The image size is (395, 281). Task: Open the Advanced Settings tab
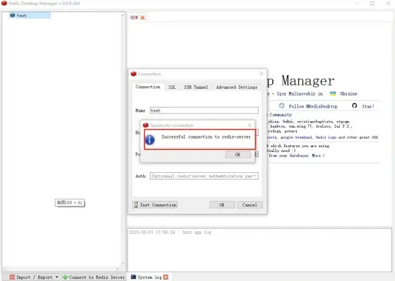pos(236,87)
